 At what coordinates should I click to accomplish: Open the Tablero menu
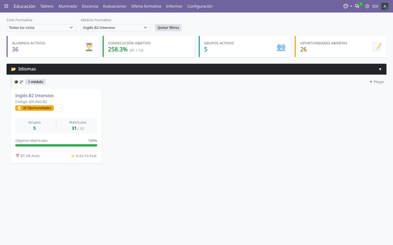[x=47, y=6]
